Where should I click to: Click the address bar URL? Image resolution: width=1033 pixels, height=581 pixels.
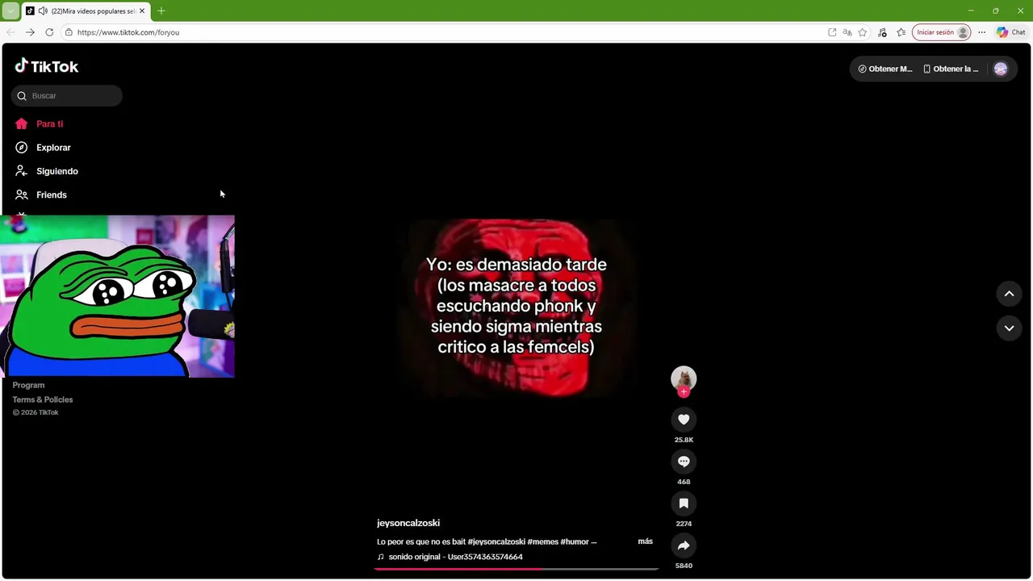tap(128, 32)
